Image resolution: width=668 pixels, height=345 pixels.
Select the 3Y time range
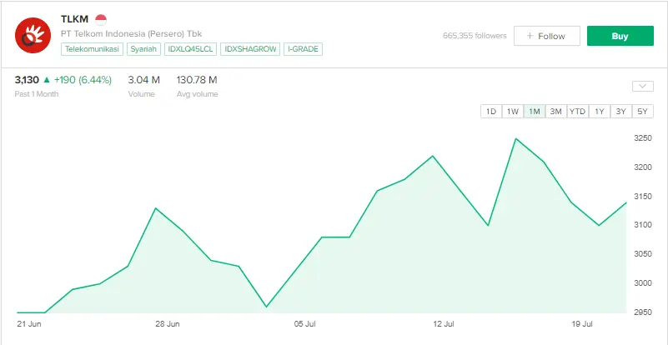620,112
